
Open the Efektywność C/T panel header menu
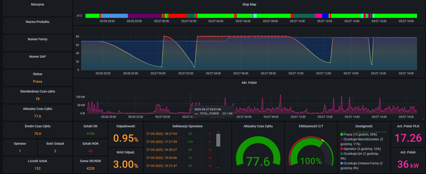[x=311, y=126]
